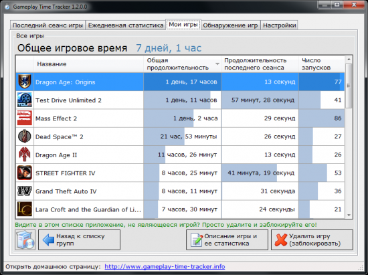Click the 21 час, 53 минуты cell
Viewport: 368px width, 275px height.
pyautogui.click(x=182, y=136)
